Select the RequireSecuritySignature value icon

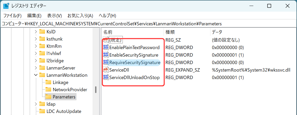106,63
